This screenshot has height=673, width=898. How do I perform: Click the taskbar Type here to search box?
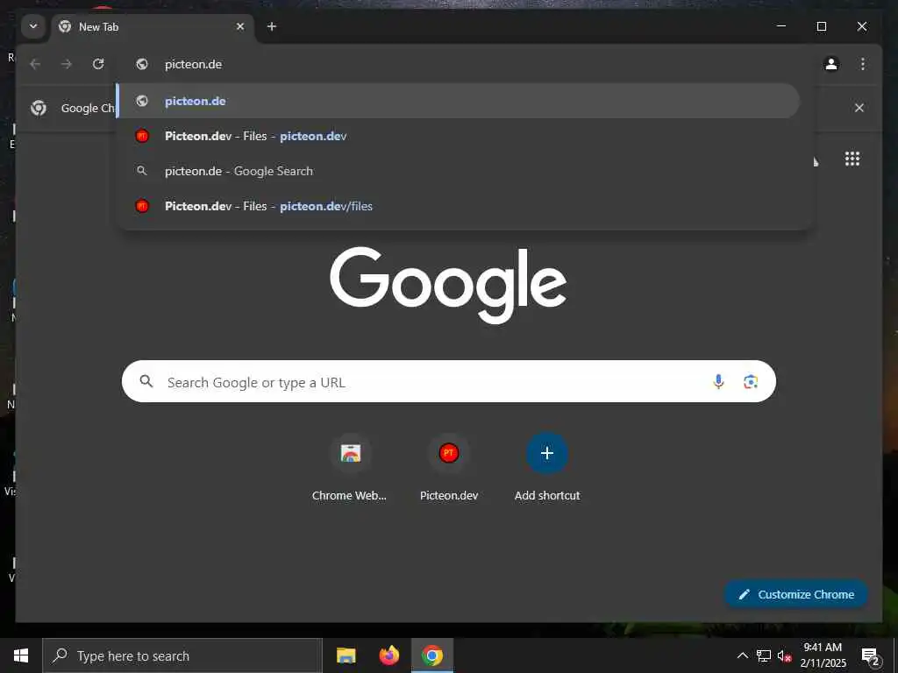[182, 655]
